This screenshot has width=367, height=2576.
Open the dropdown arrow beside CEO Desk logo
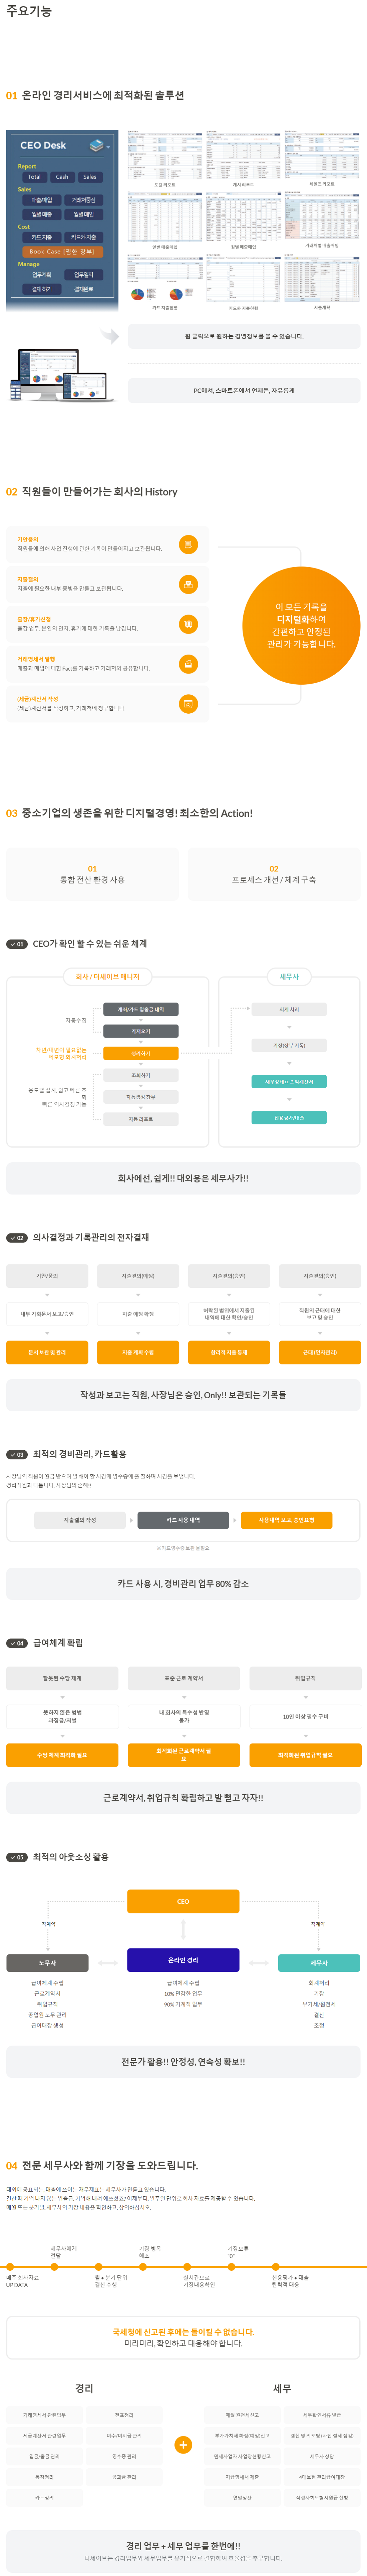(x=108, y=147)
